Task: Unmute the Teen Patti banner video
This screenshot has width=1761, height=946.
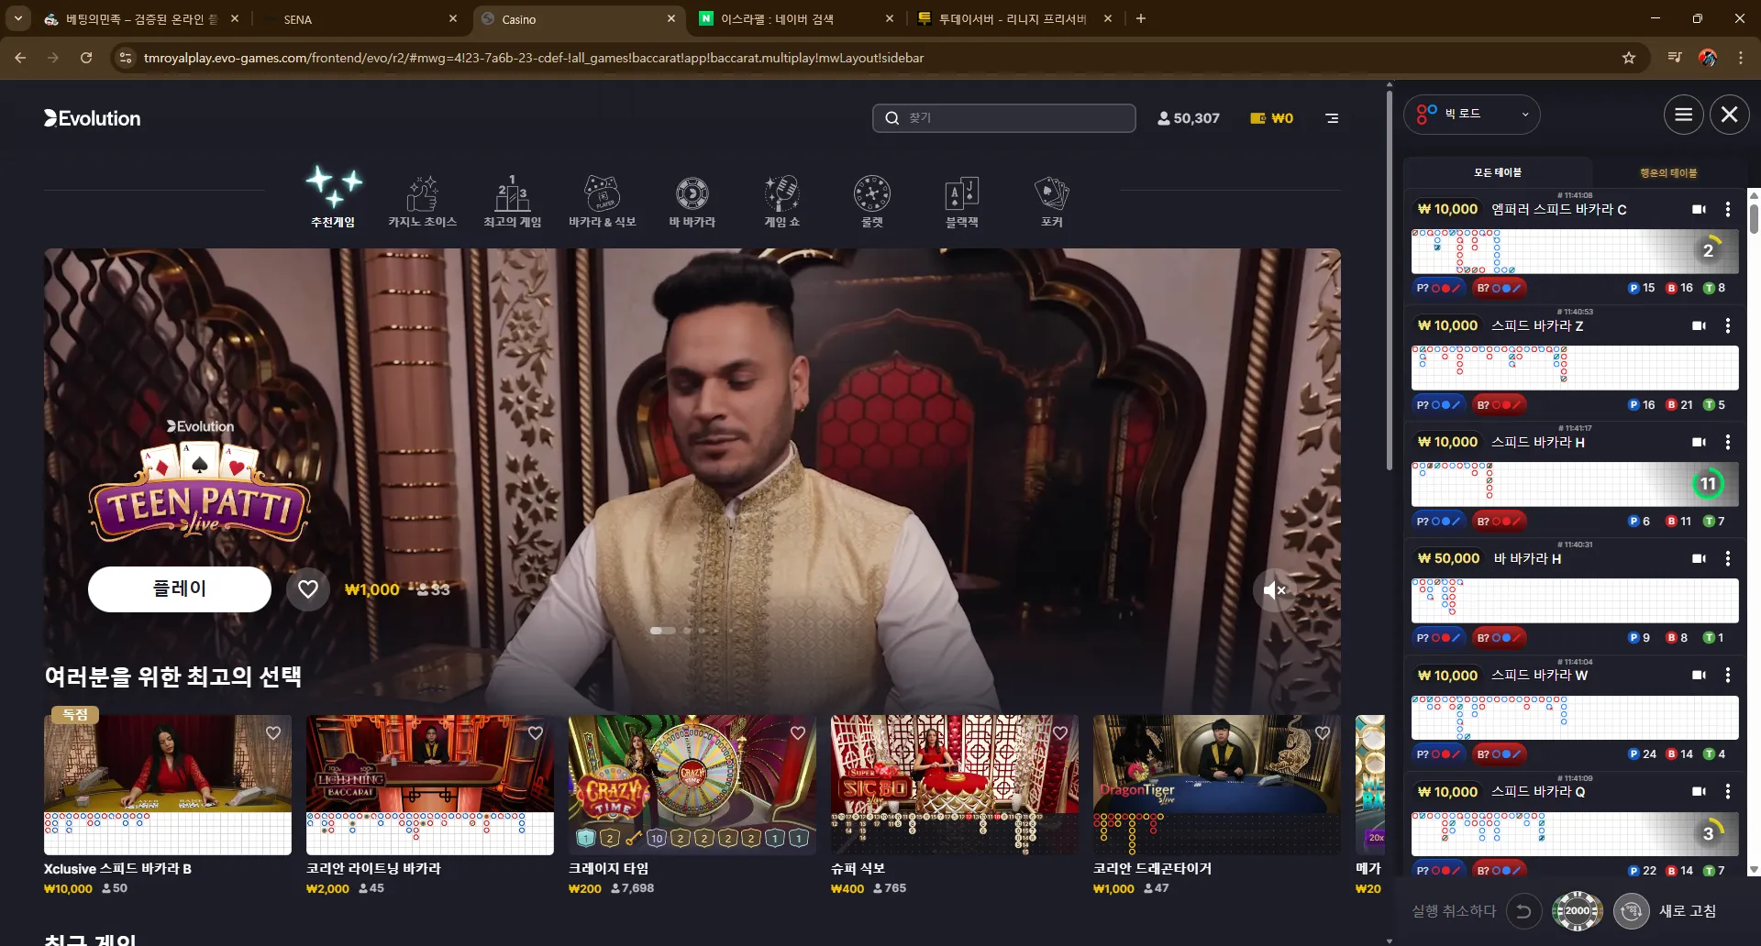Action: [1273, 590]
